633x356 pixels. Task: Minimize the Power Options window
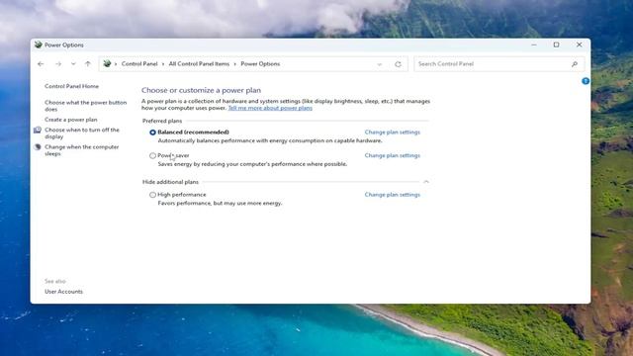point(534,44)
